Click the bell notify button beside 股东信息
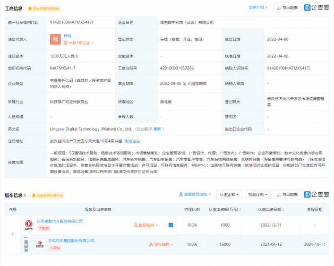The width and height of the screenshot is (334, 266). (x=47, y=195)
